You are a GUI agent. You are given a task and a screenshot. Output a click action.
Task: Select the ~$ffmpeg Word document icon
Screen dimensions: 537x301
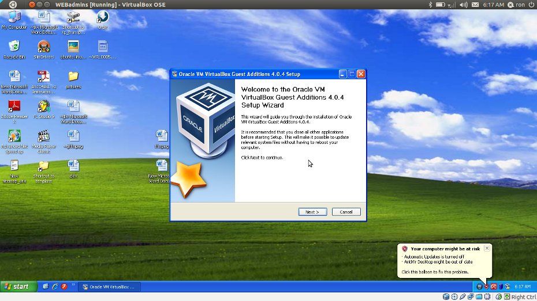(73, 139)
